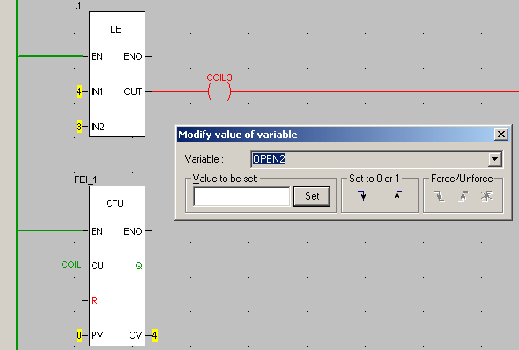Select the OPEN2 variable combo box text

(x=269, y=159)
